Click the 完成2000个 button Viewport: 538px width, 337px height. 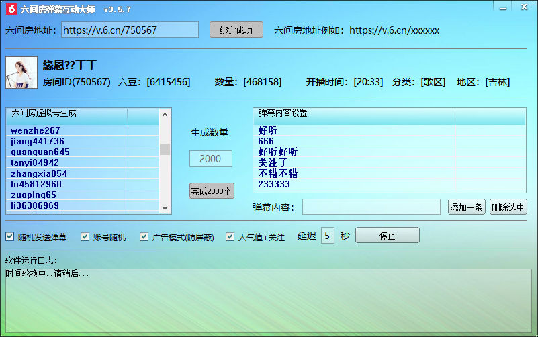tap(212, 191)
